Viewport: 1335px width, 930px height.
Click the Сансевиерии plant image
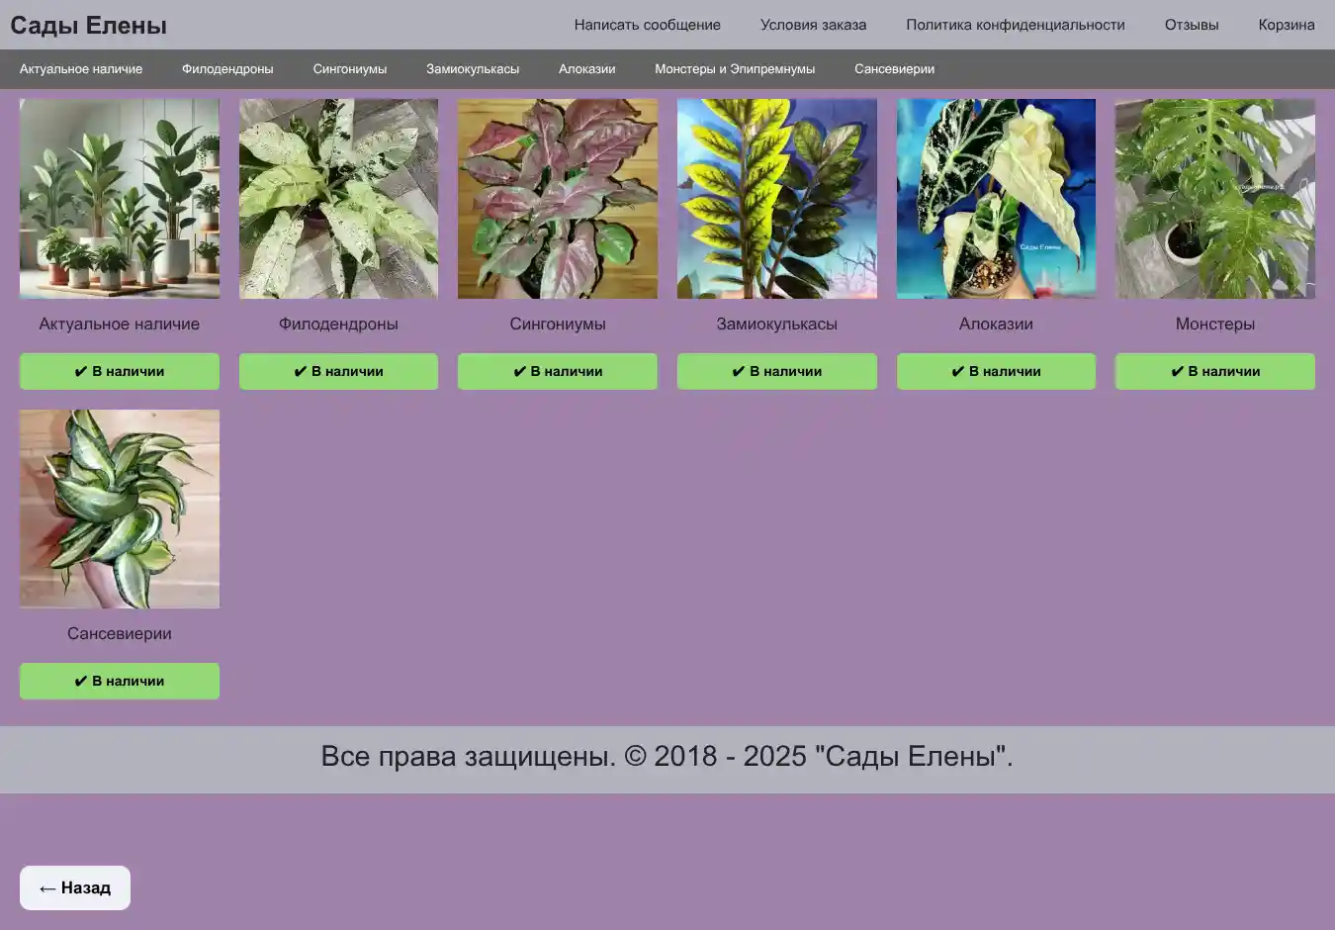point(120,509)
